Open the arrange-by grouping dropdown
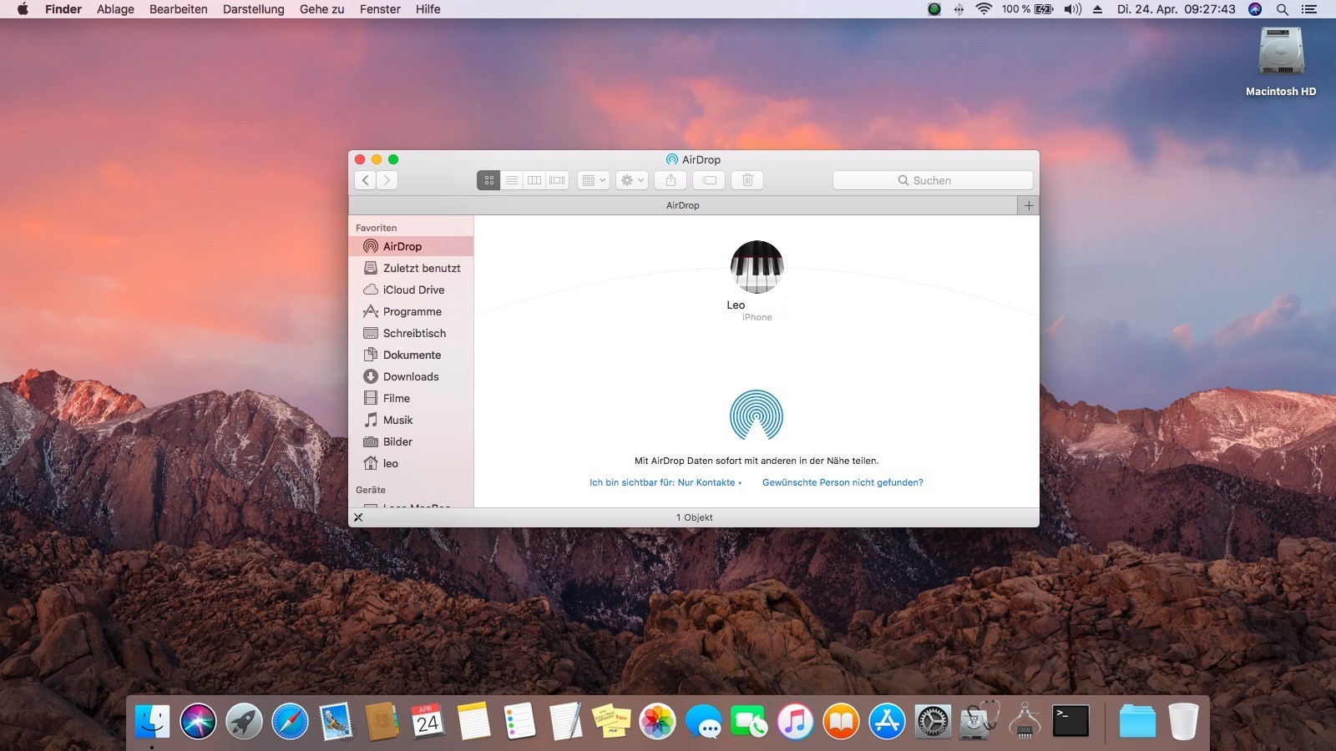The image size is (1336, 751). (594, 180)
